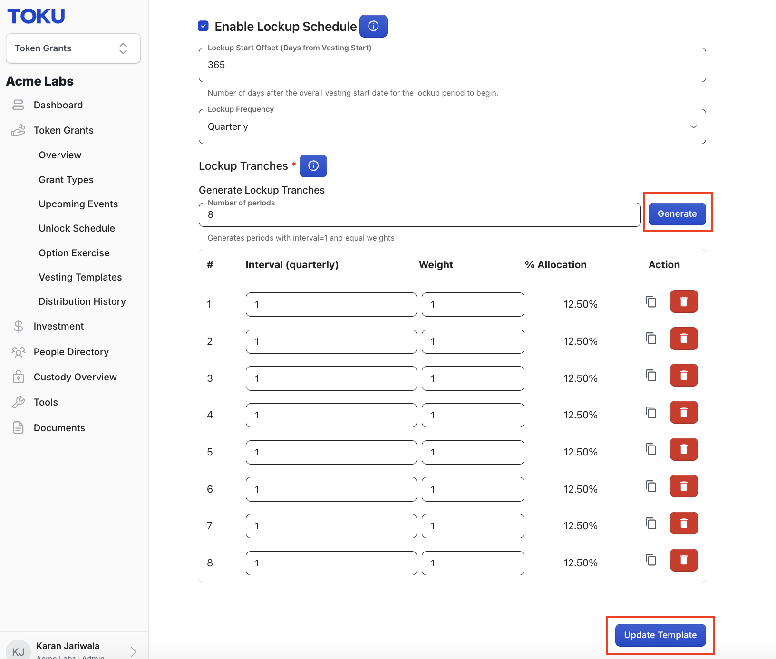Navigate to Upcoming Events
The width and height of the screenshot is (776, 659).
(78, 204)
